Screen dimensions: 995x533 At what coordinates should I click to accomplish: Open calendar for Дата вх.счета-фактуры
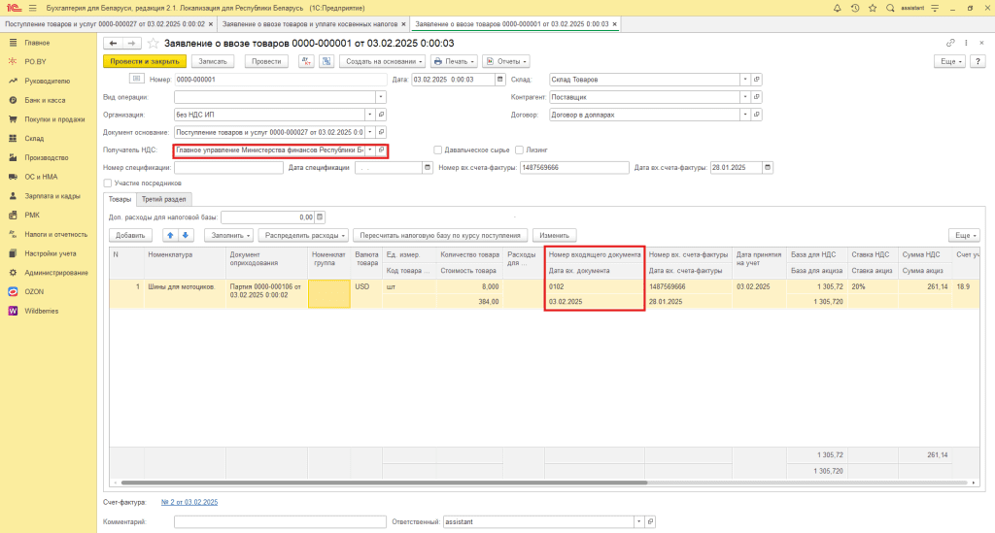coord(768,167)
